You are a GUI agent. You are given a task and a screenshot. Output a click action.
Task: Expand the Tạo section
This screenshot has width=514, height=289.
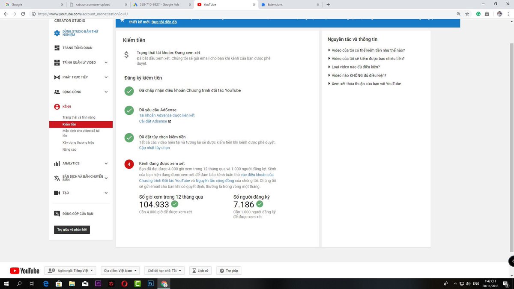pos(106,193)
